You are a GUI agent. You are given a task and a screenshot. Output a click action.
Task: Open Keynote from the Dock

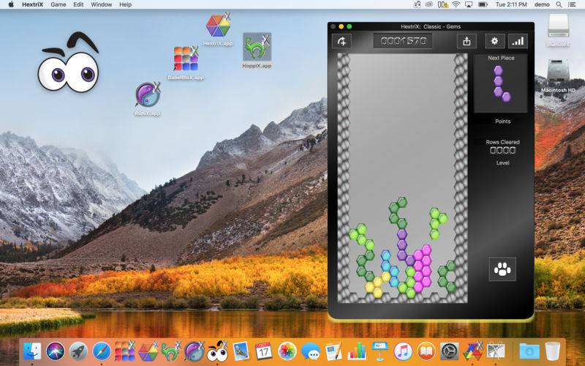380,351
